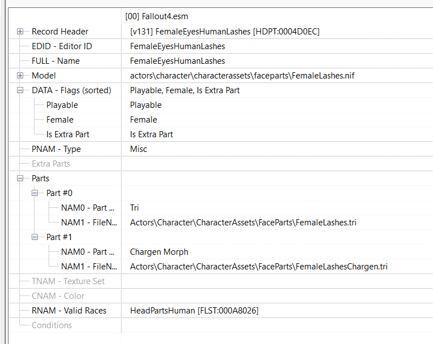
Task: Select the Part #0 row label
Action: coord(59,193)
